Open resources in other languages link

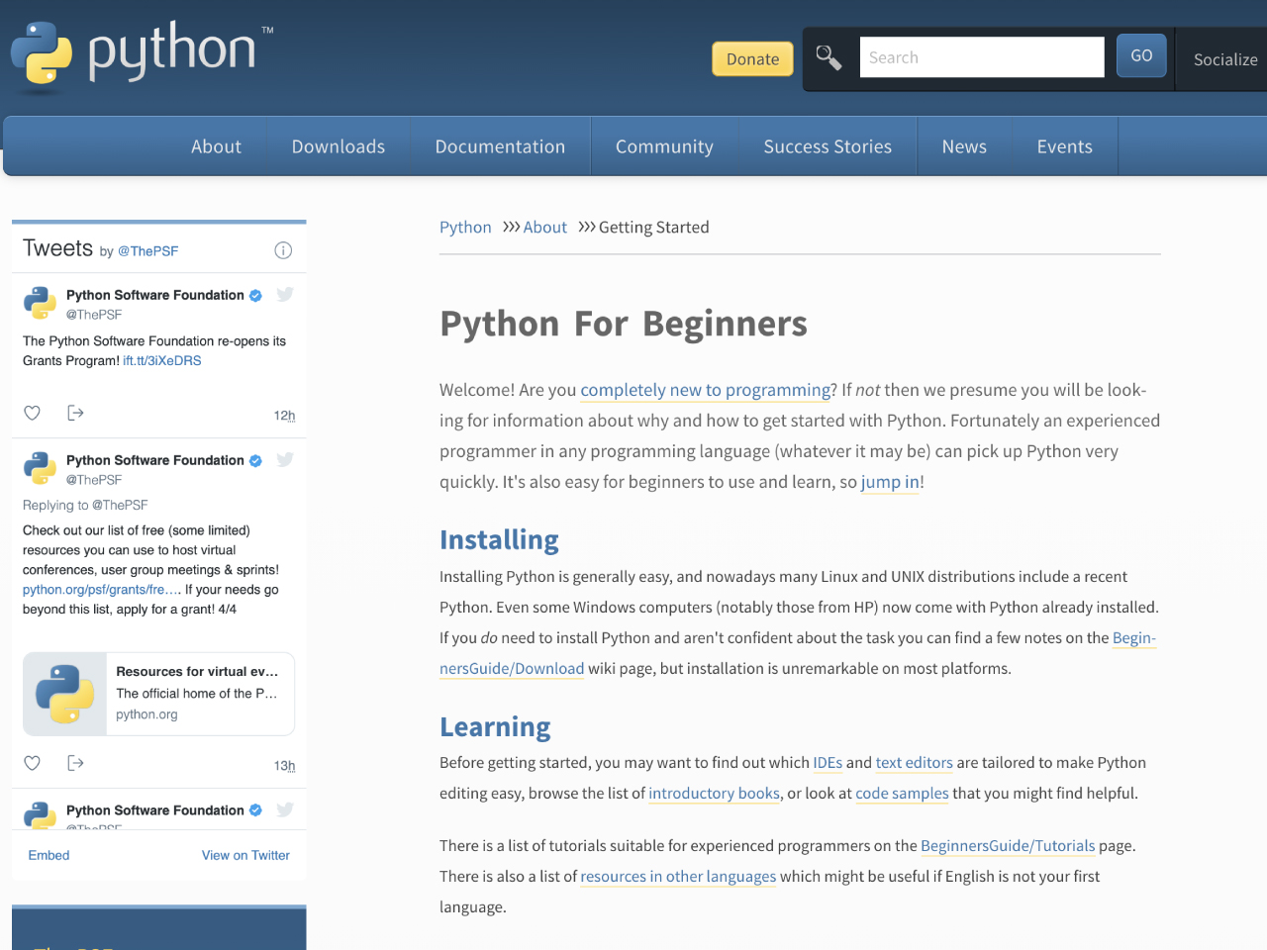(x=678, y=876)
